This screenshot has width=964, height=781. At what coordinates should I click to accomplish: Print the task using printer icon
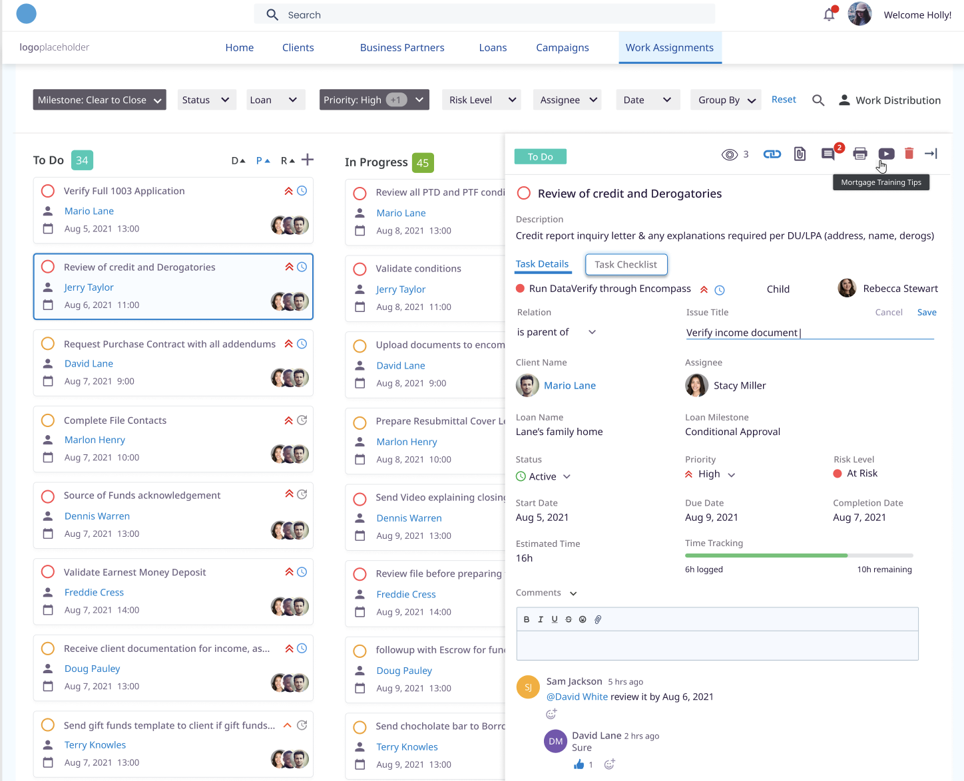tap(859, 154)
